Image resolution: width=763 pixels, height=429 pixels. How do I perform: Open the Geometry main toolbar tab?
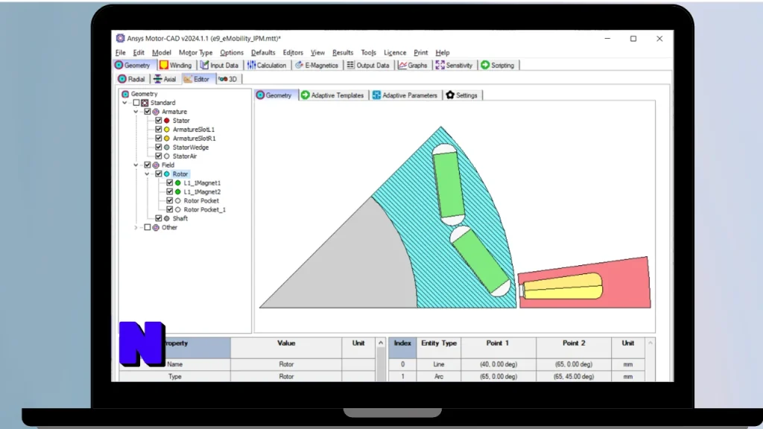pos(133,66)
